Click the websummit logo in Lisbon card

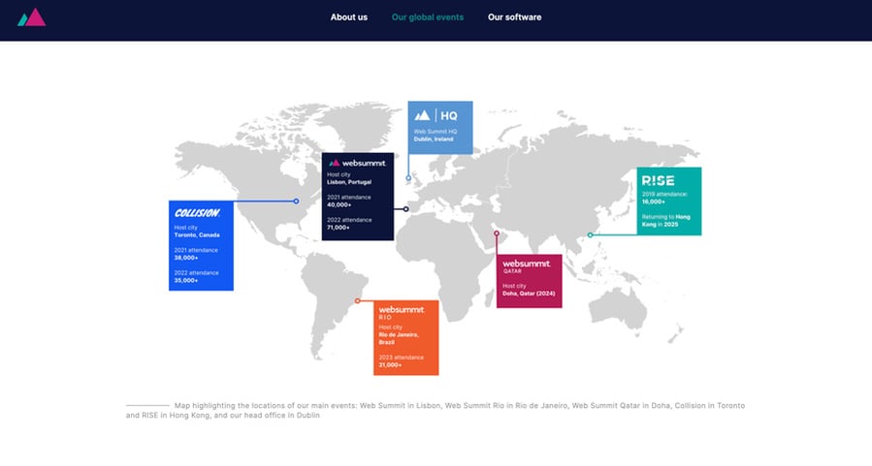click(357, 163)
